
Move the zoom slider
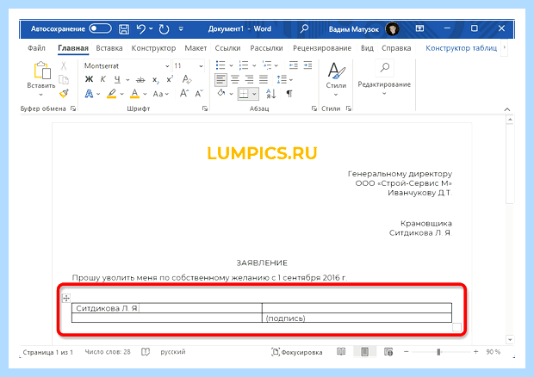tap(438, 352)
